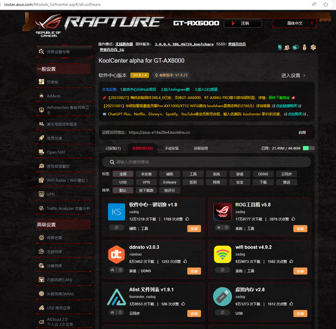
Task: Select the USB tag filter
Action: (x=123, y=182)
